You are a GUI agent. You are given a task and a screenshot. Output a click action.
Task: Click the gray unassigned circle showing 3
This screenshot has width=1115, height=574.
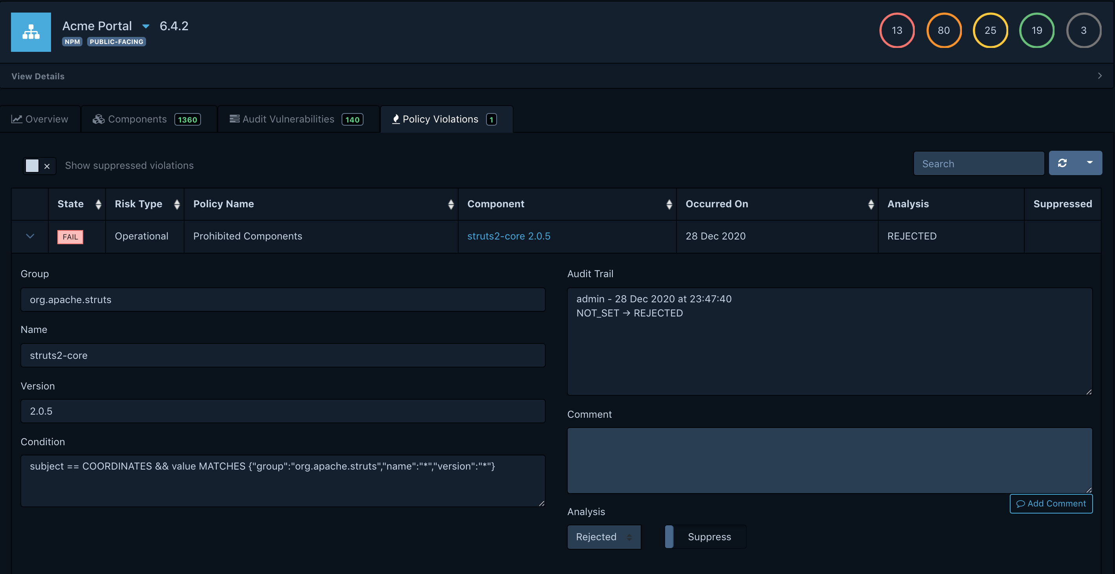click(1084, 30)
